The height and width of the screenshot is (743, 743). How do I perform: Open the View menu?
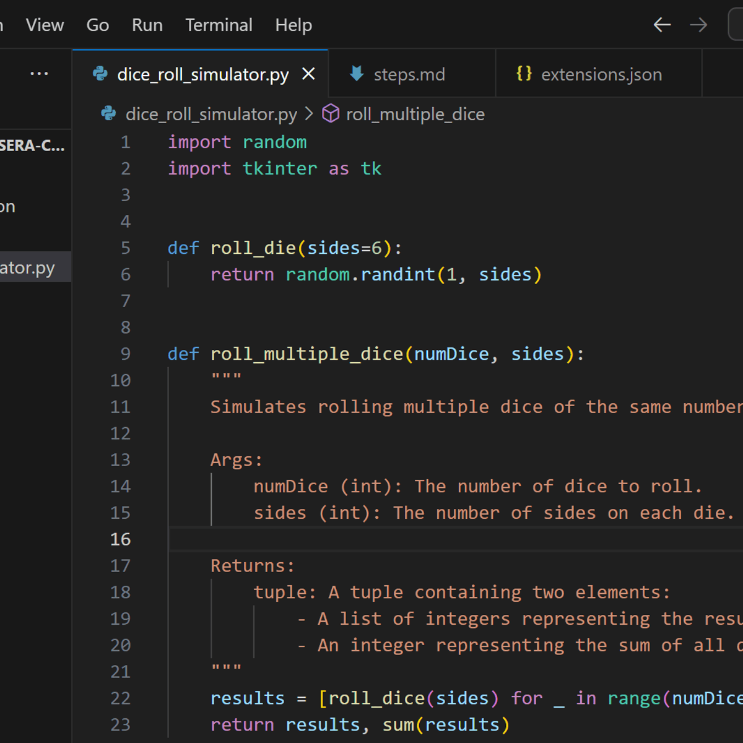[45, 25]
